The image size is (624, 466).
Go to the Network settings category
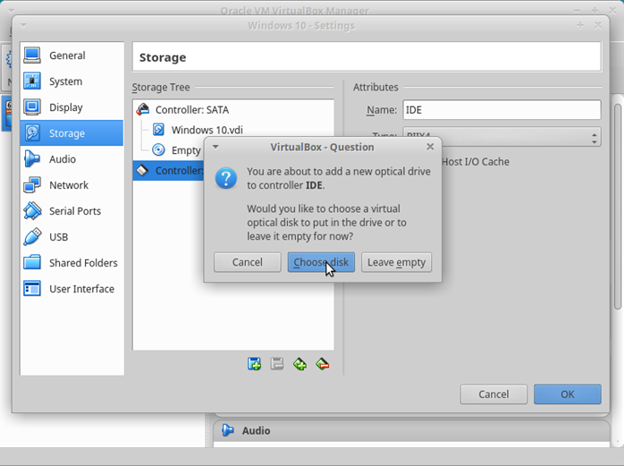(x=72, y=185)
